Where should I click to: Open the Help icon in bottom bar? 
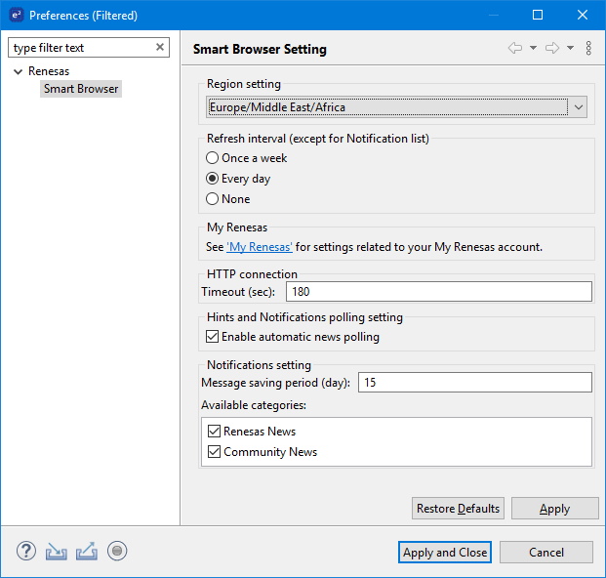pyautogui.click(x=26, y=551)
